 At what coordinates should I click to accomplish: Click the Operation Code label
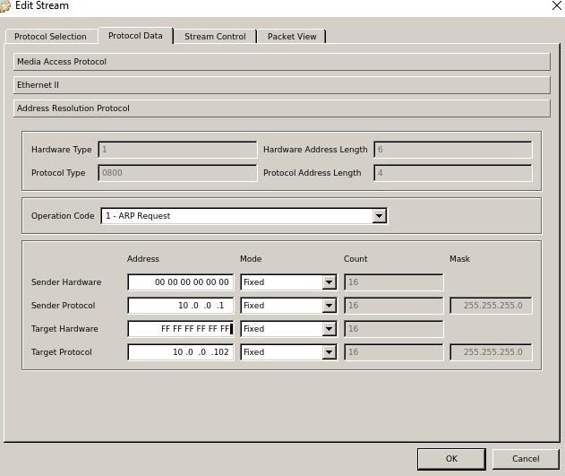point(63,216)
